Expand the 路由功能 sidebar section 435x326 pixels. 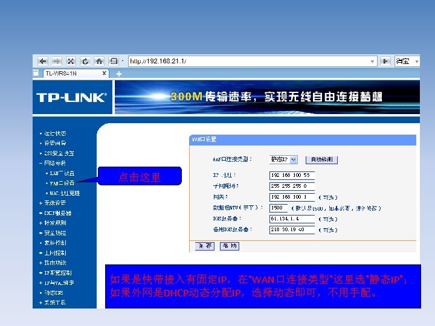tap(55, 263)
